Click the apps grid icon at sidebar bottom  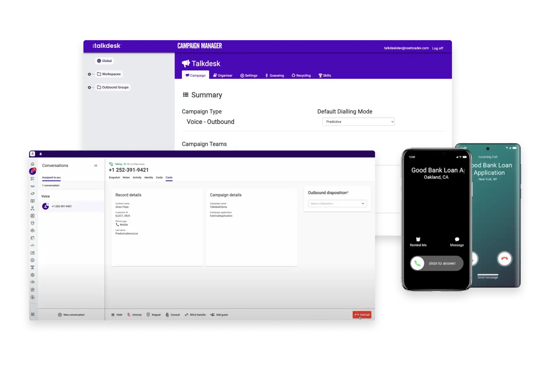(x=33, y=314)
